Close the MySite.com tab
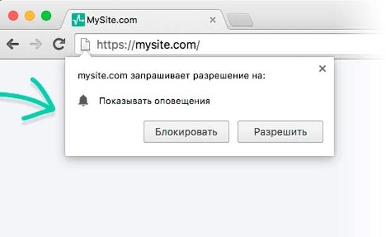Image resolution: width=386 pixels, height=237 pixels. tap(213, 20)
